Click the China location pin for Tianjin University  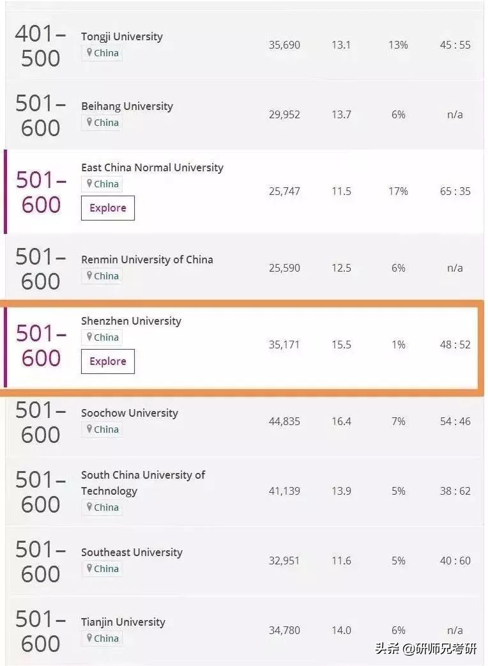(x=101, y=638)
